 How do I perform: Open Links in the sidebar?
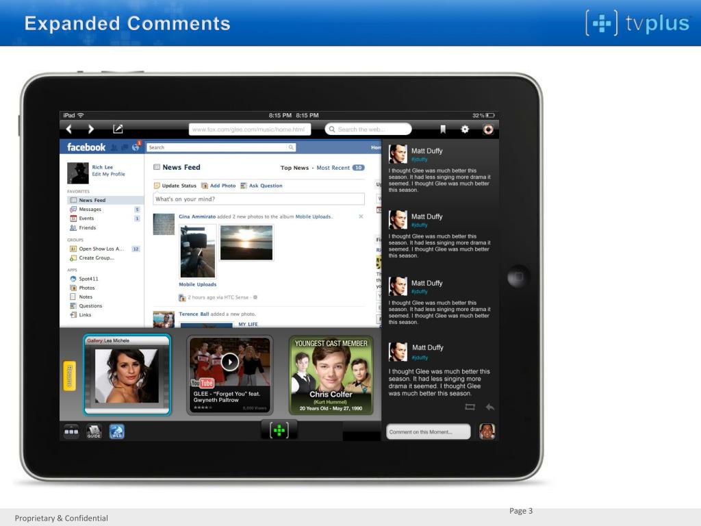(85, 315)
